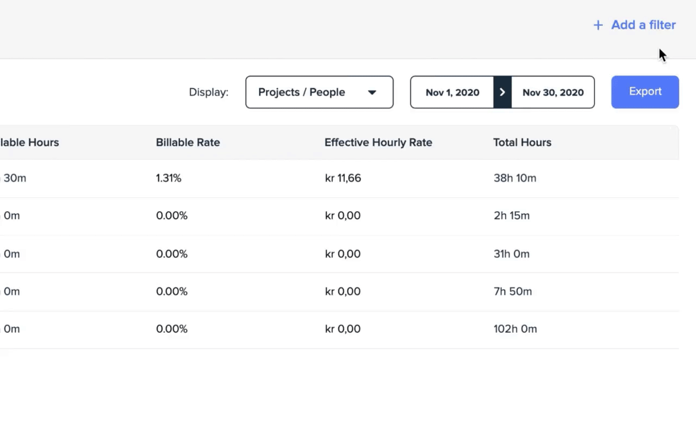
Task: Click the plus icon beside Add a filter
Action: 598,25
